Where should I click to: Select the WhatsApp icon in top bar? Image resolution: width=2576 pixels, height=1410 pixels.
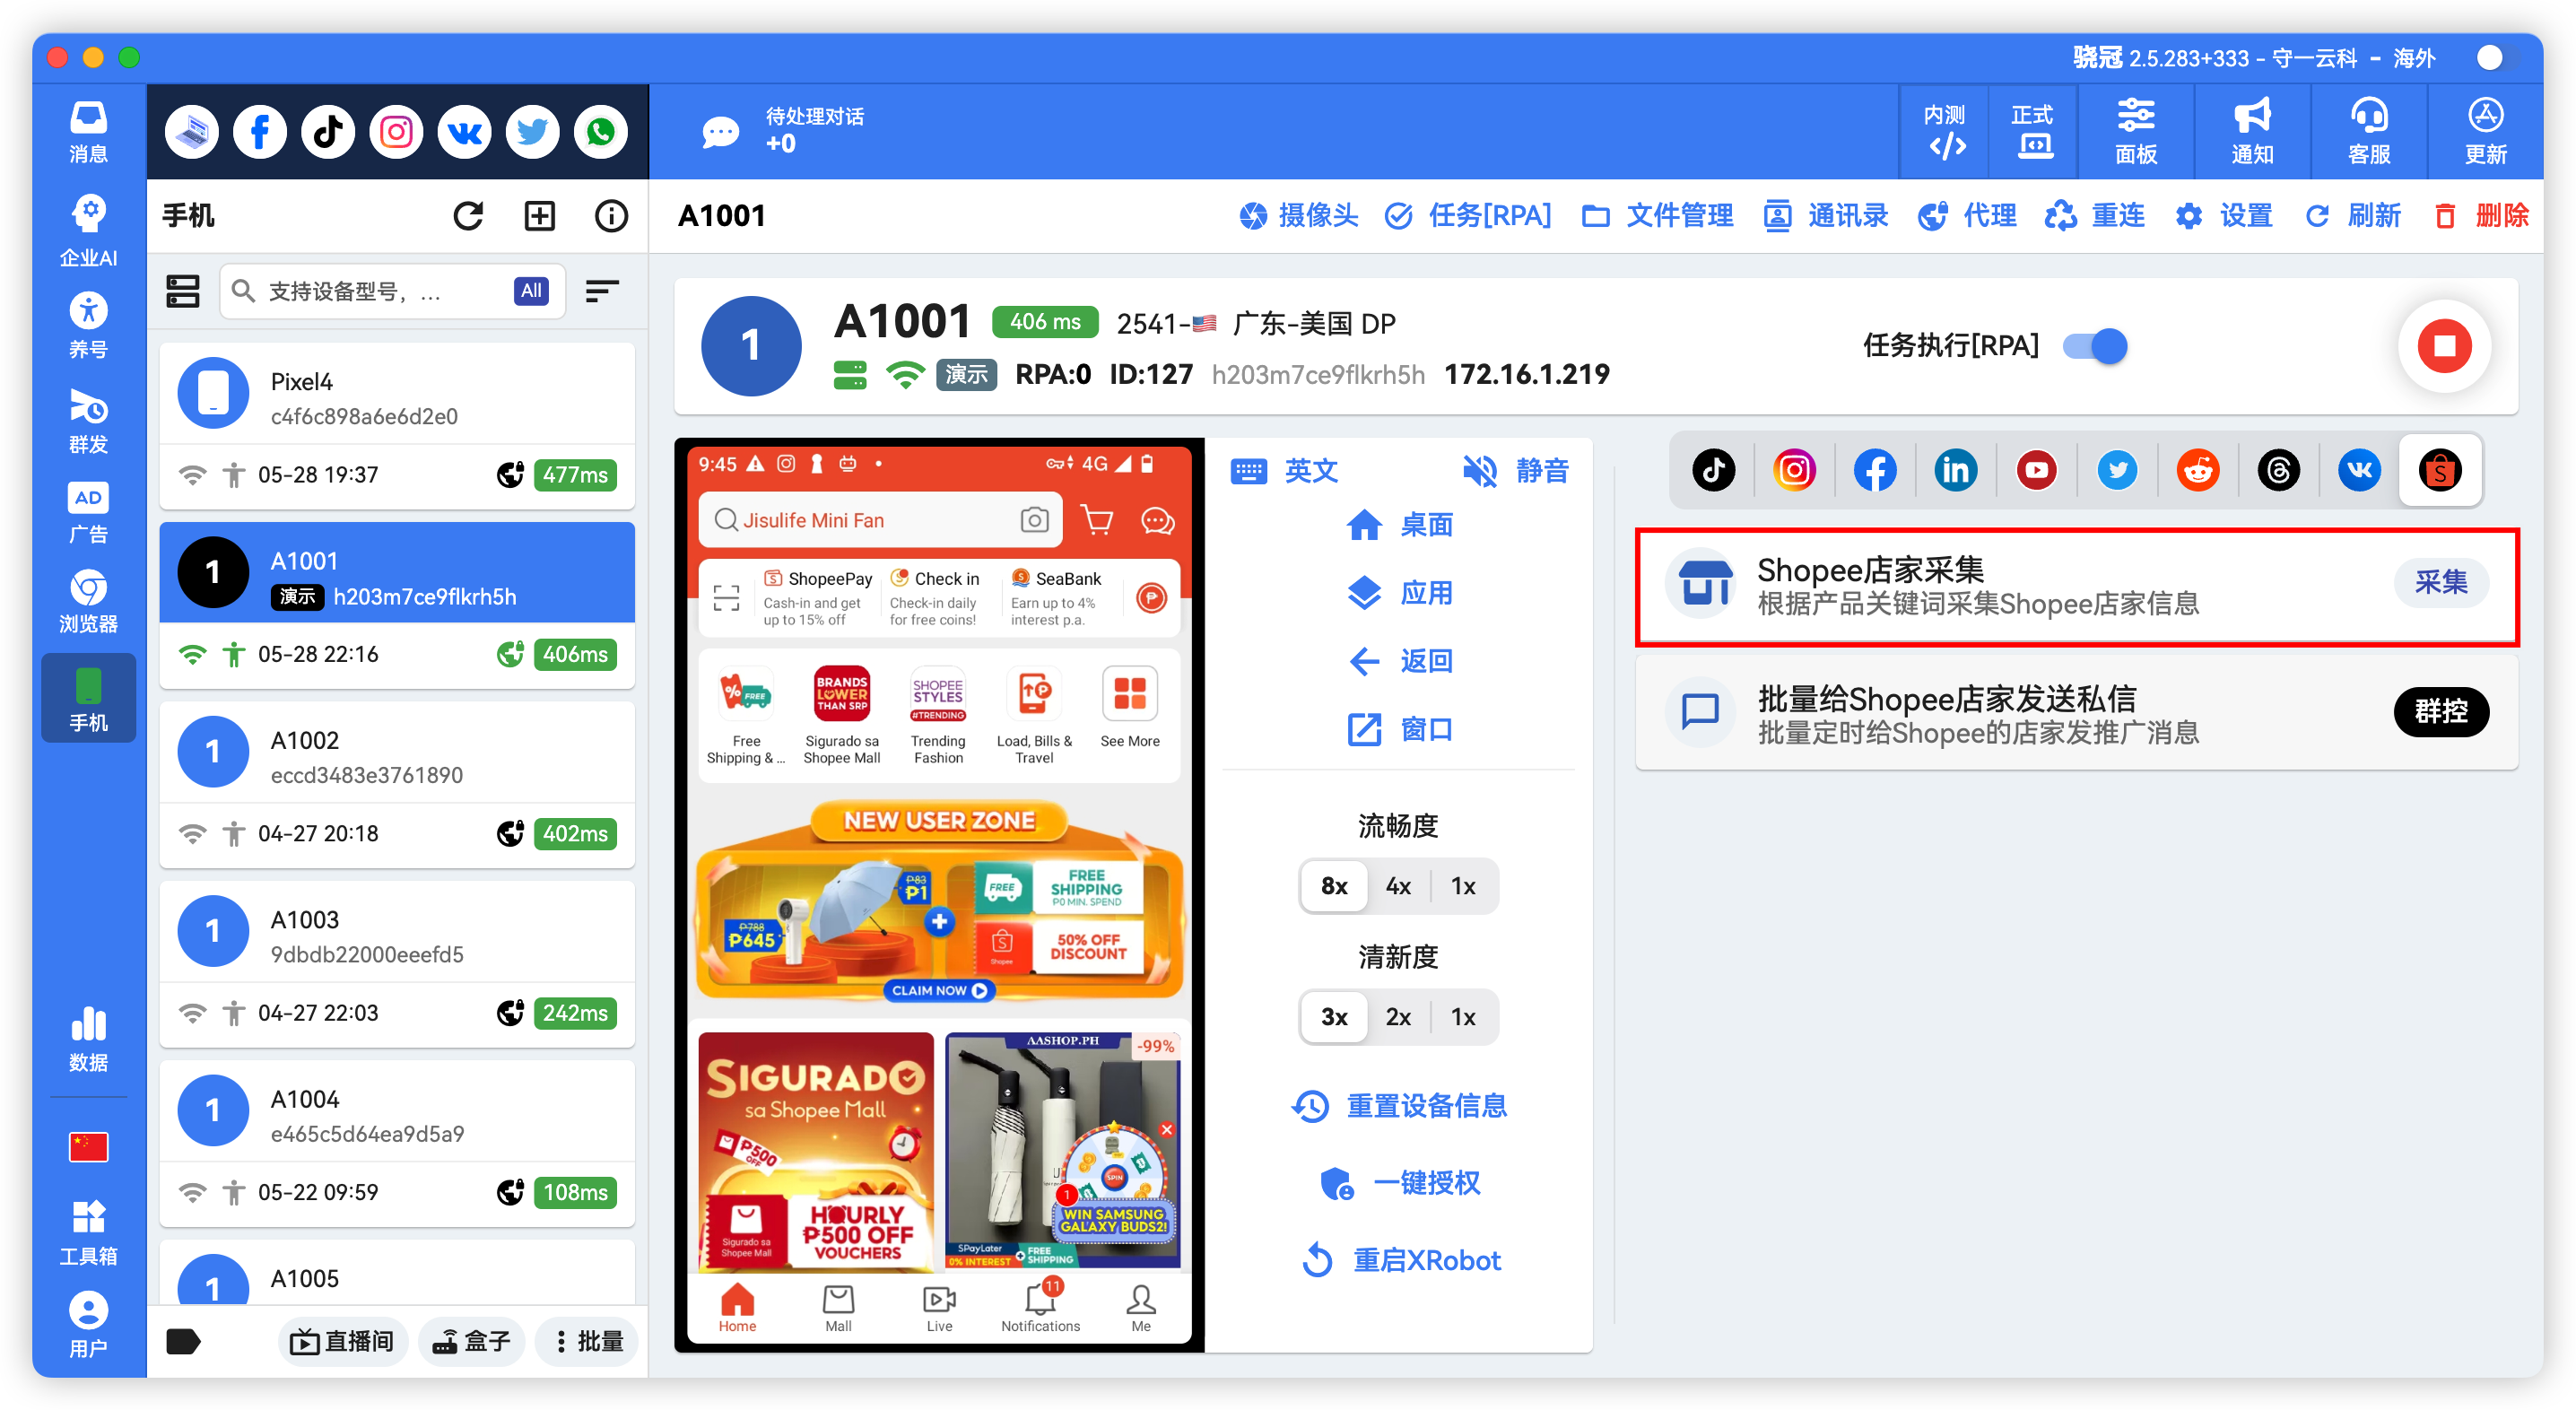[x=601, y=131]
